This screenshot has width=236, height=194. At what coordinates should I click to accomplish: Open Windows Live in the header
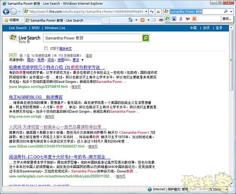click(55, 28)
